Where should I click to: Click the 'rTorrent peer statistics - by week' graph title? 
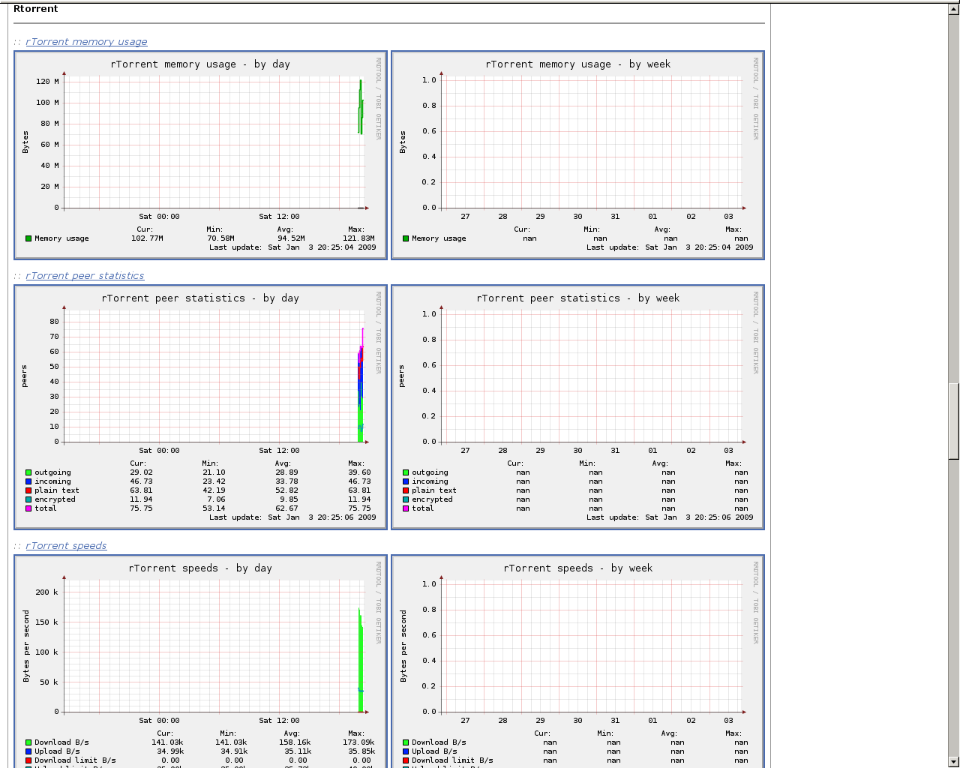pyautogui.click(x=578, y=298)
